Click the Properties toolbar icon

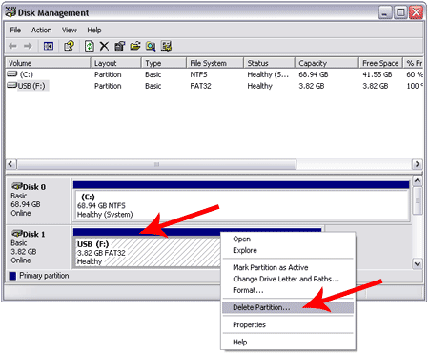pos(119,46)
